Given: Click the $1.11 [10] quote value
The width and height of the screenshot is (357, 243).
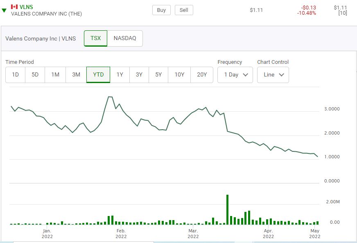Looking at the screenshot, I should (340, 10).
